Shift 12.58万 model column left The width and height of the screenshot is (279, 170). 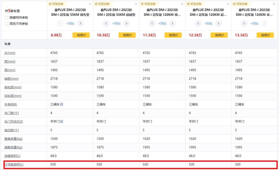pos(198,23)
